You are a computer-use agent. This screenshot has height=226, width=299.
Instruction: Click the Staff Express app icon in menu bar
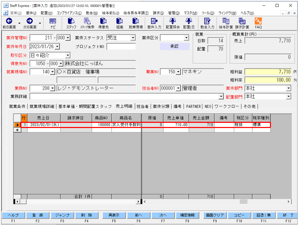[6, 13]
